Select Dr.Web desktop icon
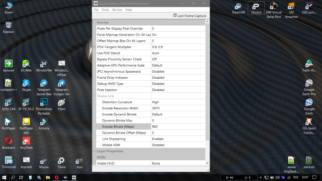The image size is (322, 181). (26, 66)
